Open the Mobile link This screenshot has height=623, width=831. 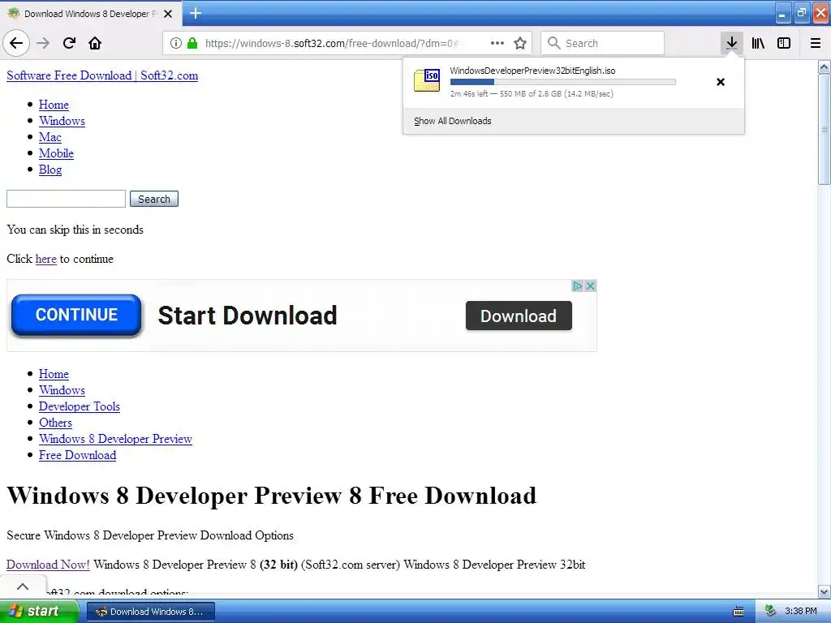click(x=56, y=153)
